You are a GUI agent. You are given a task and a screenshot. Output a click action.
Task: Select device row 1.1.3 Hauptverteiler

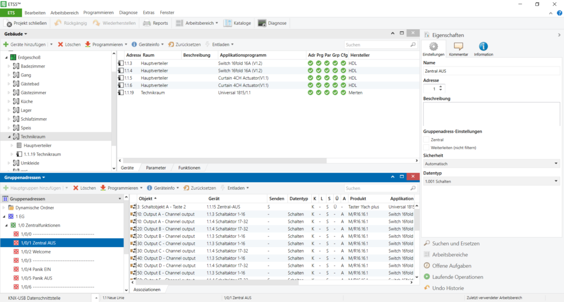(268, 63)
